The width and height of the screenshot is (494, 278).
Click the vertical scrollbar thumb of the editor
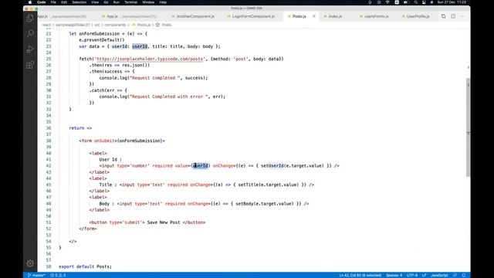click(468, 127)
